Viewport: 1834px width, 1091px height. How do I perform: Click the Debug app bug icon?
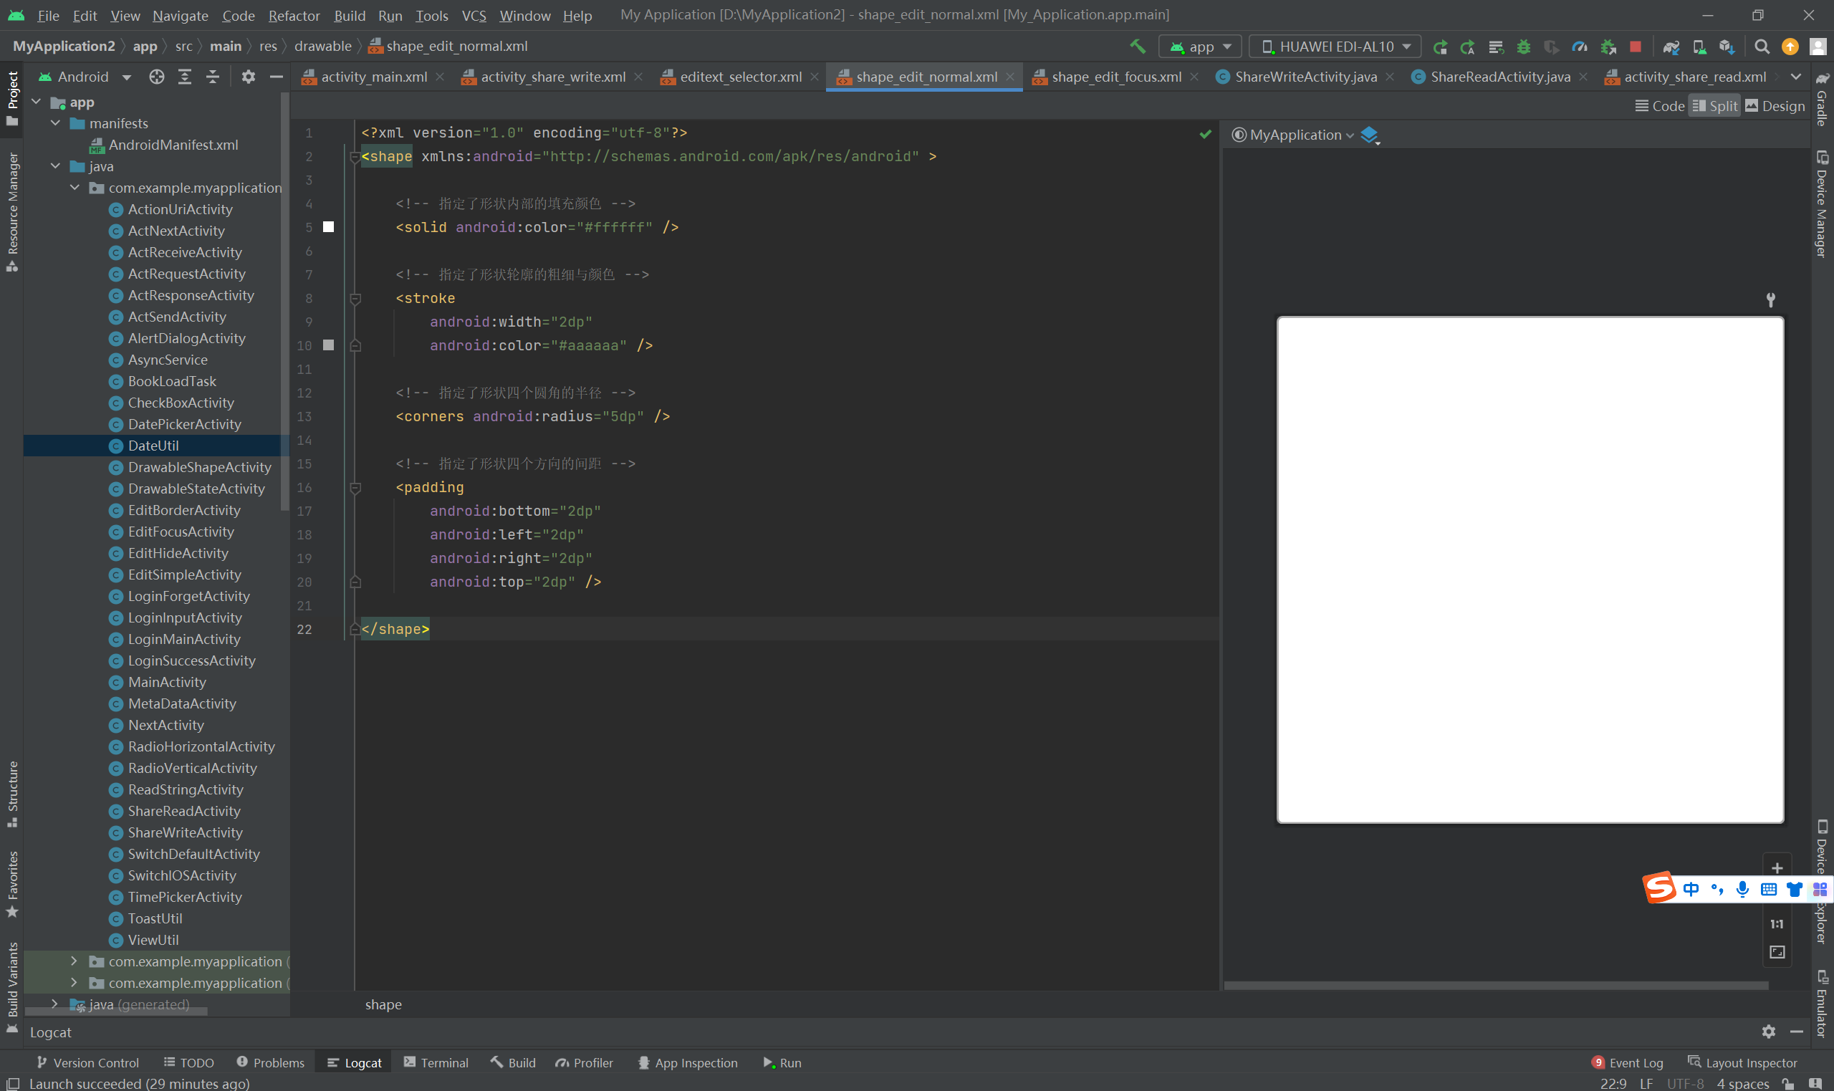1523,47
